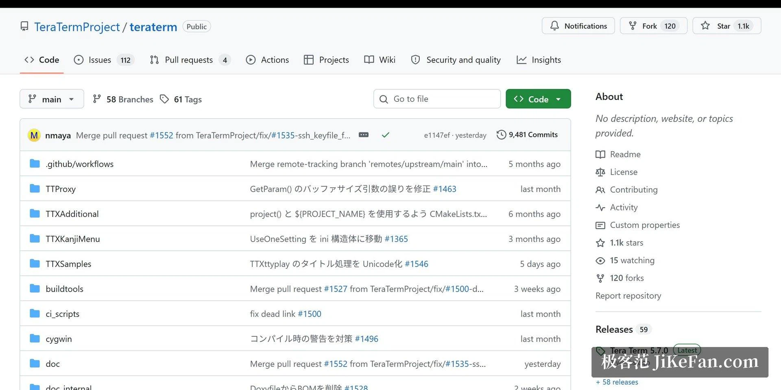Open the .github/workflows folder
The image size is (781, 390).
point(80,164)
